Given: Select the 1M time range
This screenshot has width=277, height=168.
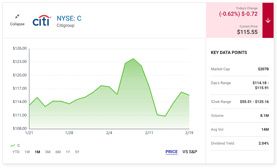Looking at the screenshot, I should coord(37,152).
